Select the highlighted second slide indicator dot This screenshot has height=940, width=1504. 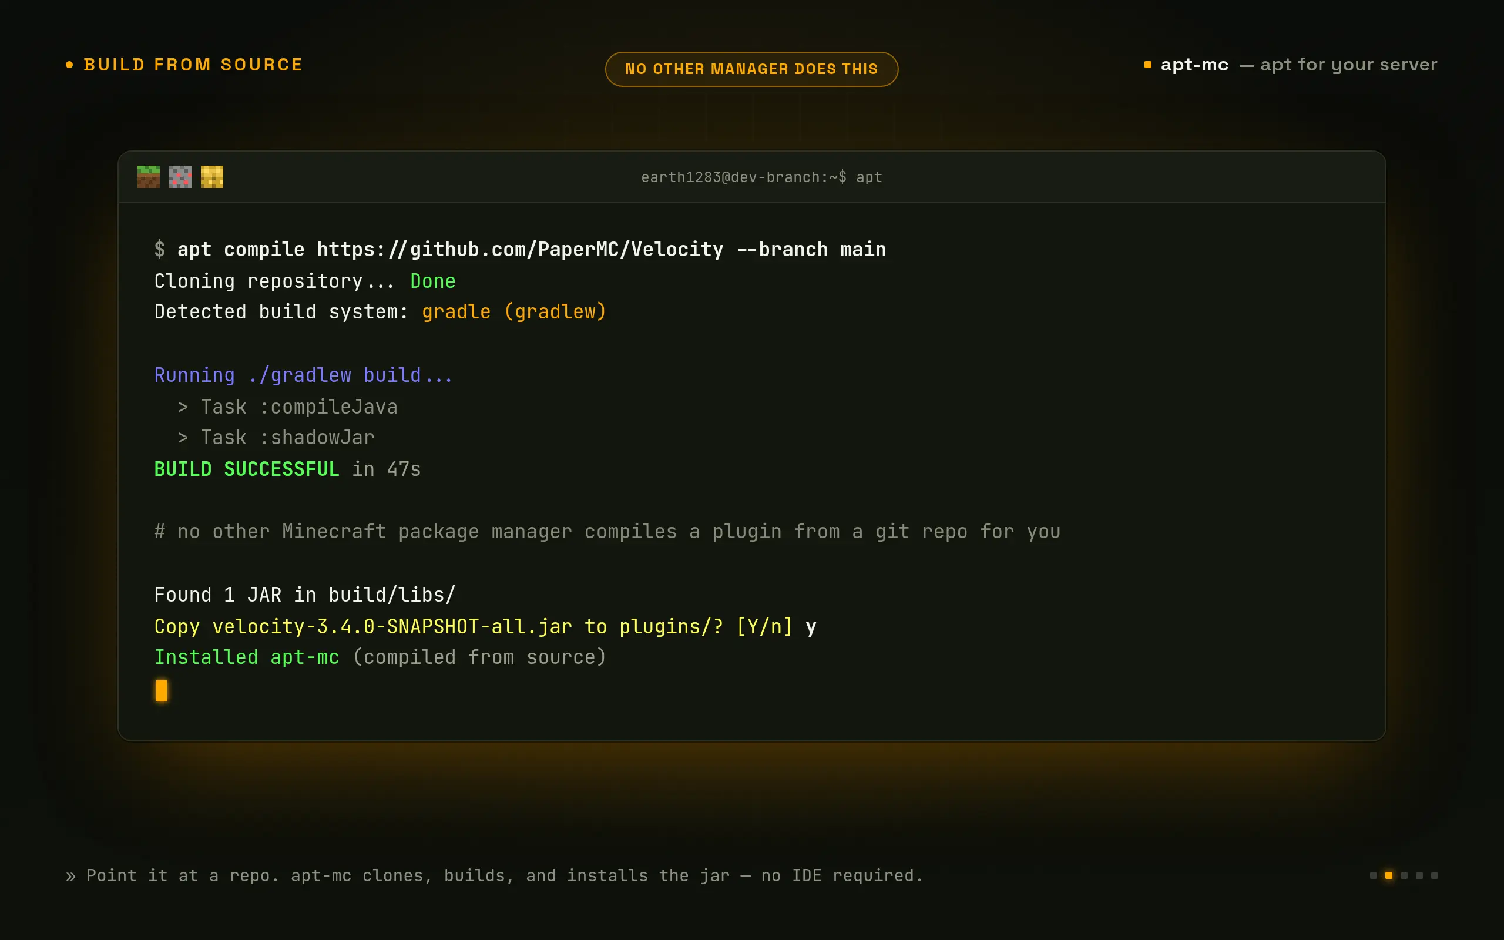click(1389, 875)
